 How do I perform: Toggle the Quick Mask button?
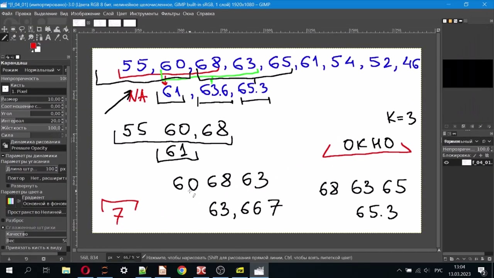[x=74, y=250]
